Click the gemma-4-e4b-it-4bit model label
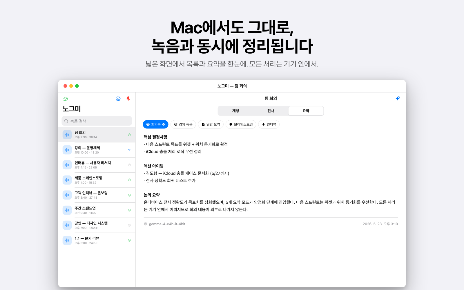464x290 pixels. [x=167, y=224]
